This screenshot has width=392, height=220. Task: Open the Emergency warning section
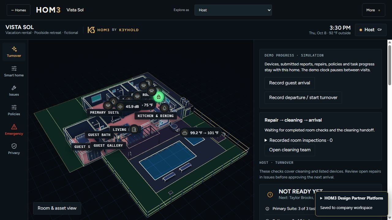pyautogui.click(x=14, y=130)
